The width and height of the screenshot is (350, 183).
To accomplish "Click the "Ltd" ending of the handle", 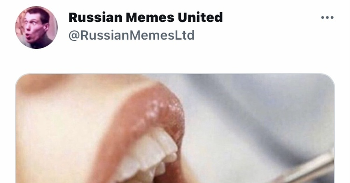I will coord(185,35).
